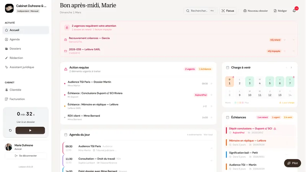Click the Charge à venir calendar icon

pyautogui.click(x=228, y=68)
